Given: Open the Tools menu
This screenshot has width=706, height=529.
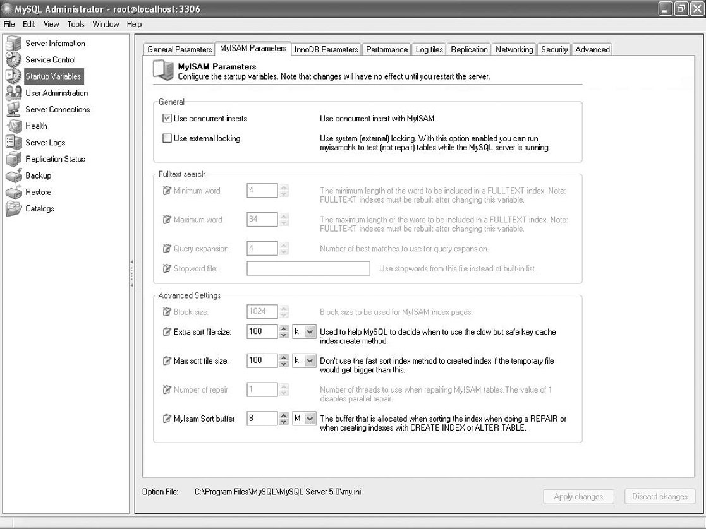Looking at the screenshot, I should (x=76, y=24).
